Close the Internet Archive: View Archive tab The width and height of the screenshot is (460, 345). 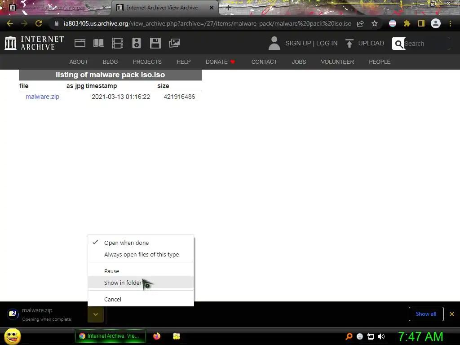pyautogui.click(x=212, y=8)
